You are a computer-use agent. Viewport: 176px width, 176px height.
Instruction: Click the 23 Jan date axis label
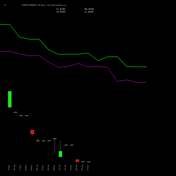point(88,168)
